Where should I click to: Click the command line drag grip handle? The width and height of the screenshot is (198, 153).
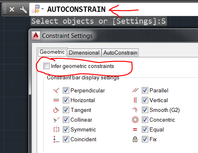tap(5, 9)
